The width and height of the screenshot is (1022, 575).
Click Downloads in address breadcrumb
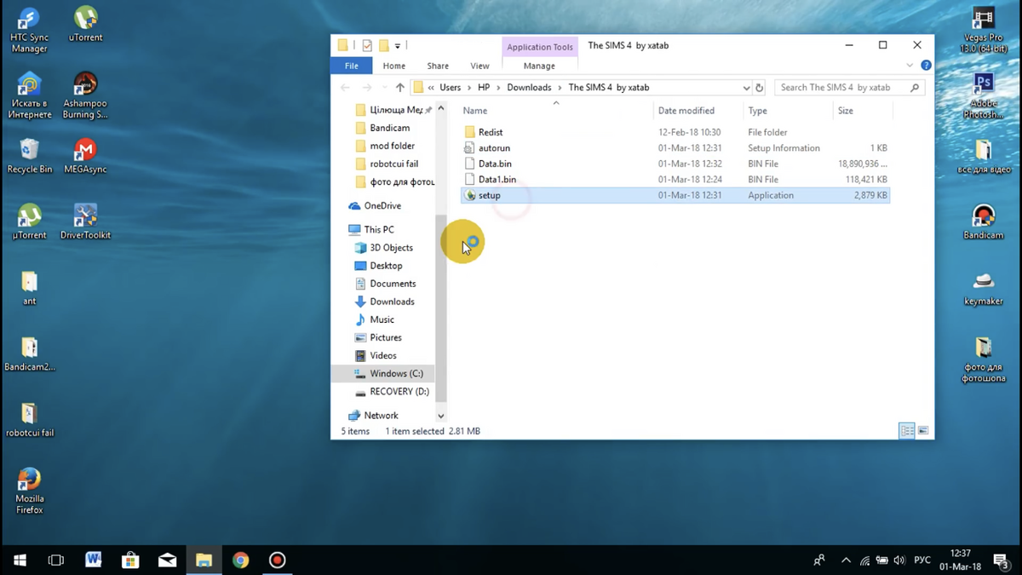click(529, 87)
